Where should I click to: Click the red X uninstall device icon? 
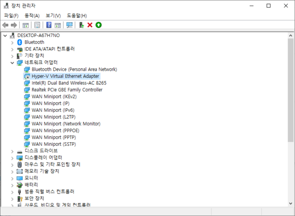(x=90, y=25)
